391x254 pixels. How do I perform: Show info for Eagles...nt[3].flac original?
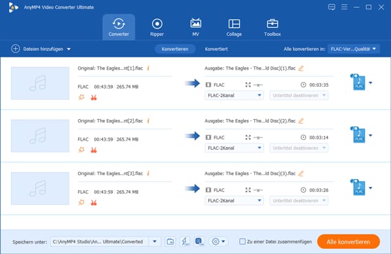[149, 173]
